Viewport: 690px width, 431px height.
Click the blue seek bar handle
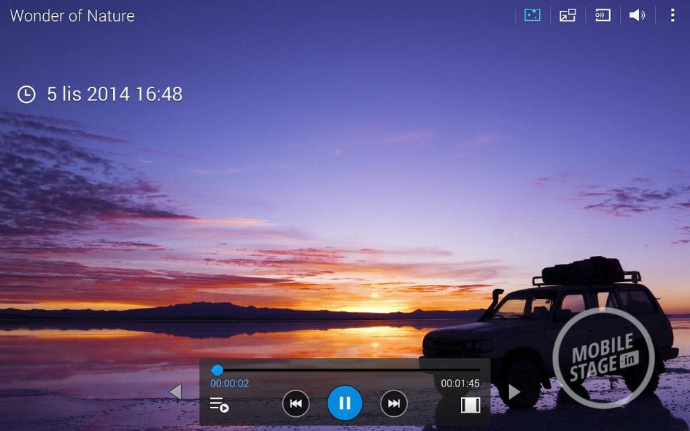tap(217, 370)
